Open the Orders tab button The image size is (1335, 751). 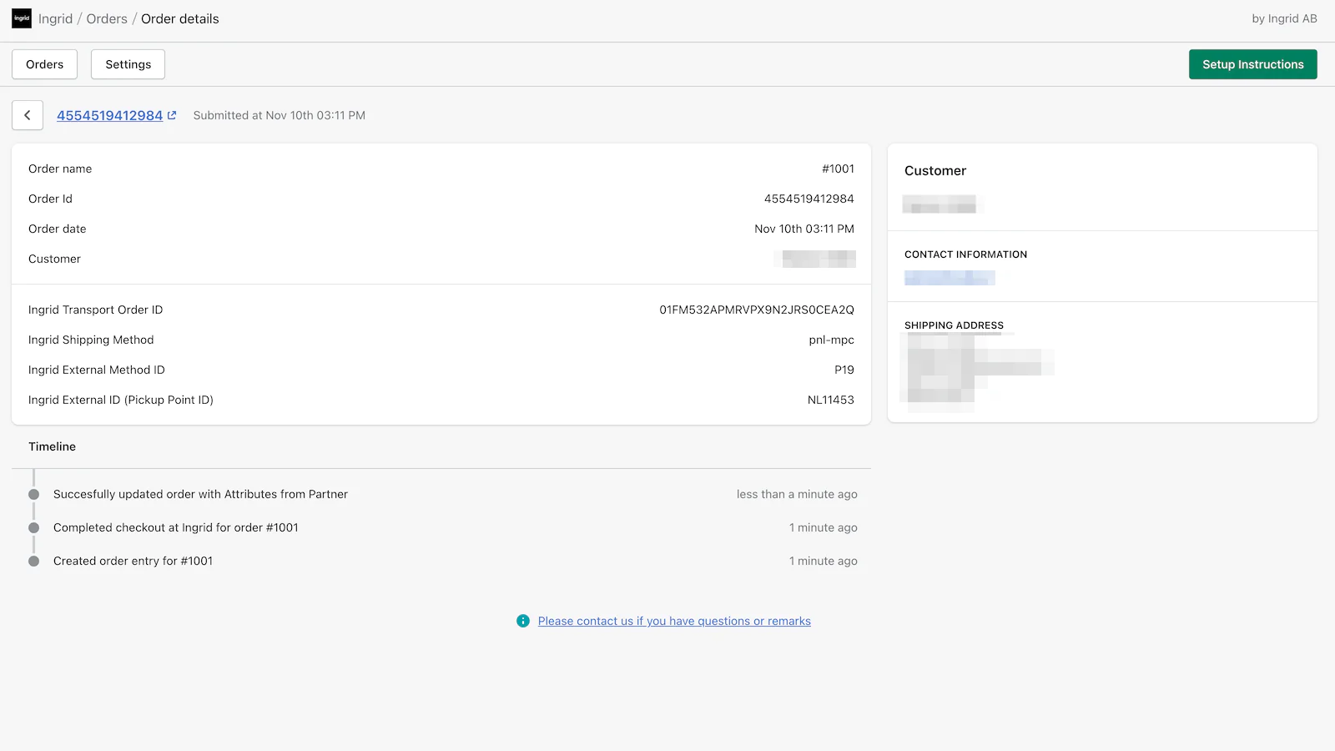pyautogui.click(x=44, y=64)
